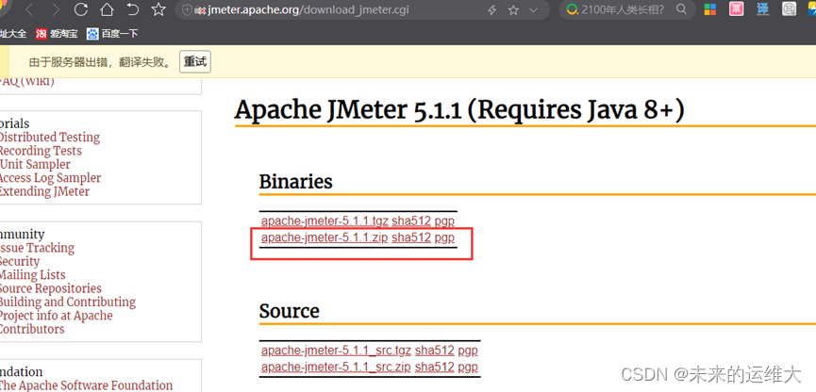Open the Mailing Lists sidebar link
816x392 pixels.
tap(33, 274)
